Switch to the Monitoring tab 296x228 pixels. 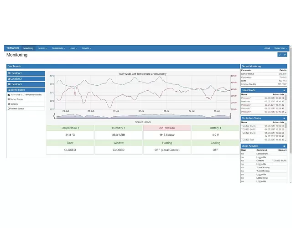pos(28,48)
